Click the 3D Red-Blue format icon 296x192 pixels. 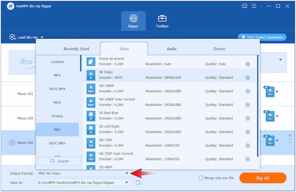point(91,116)
